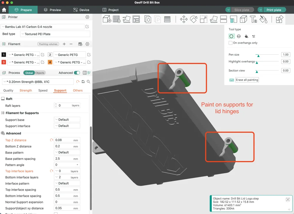Edit the Bambu Lab X1 Carbon printer preset

(87, 27)
